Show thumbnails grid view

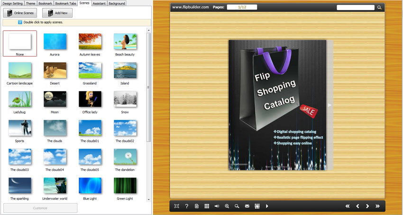click(x=207, y=206)
